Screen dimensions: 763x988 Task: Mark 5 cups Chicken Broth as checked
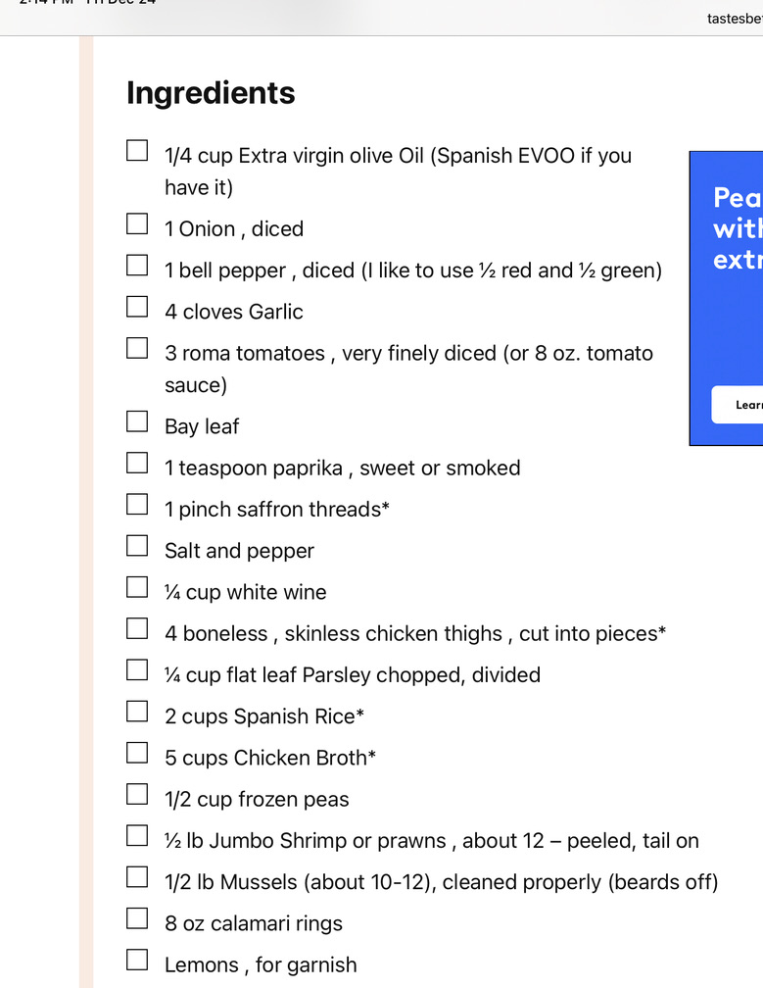click(x=137, y=753)
